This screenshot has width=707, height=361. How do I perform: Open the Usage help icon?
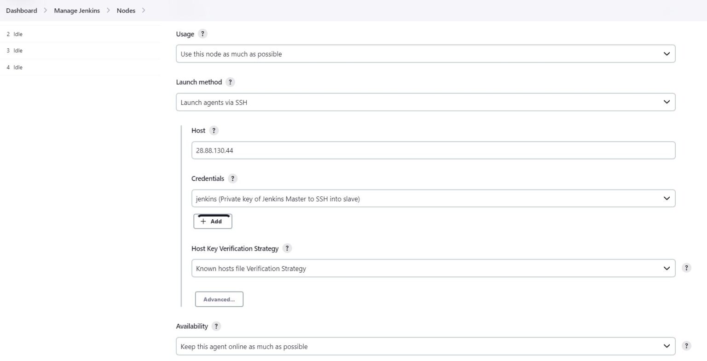tap(203, 34)
